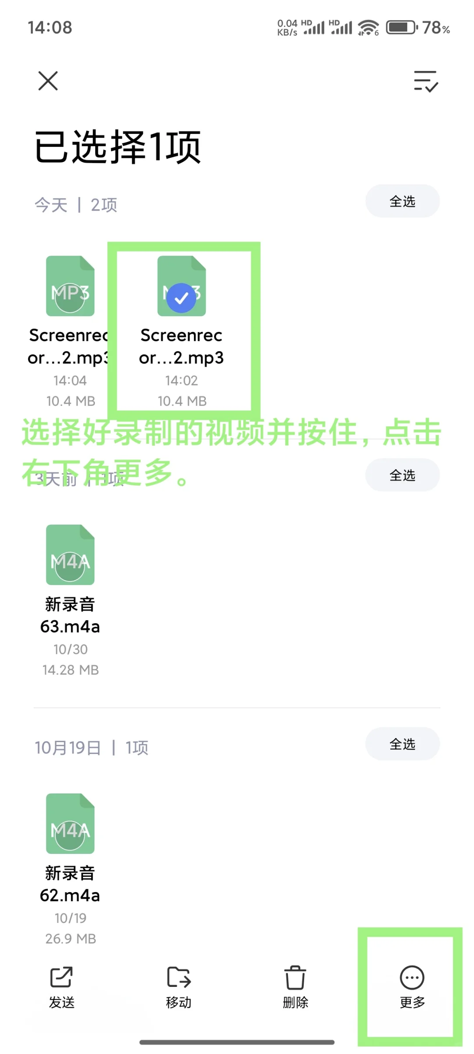Select the Screenrecorder mp3 file from 14:04
Screen dimensions: 474x1054
[70, 286]
